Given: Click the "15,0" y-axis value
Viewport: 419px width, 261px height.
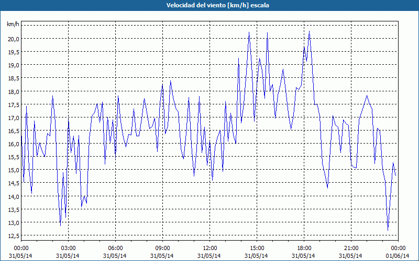Looking at the screenshot, I should point(14,170).
